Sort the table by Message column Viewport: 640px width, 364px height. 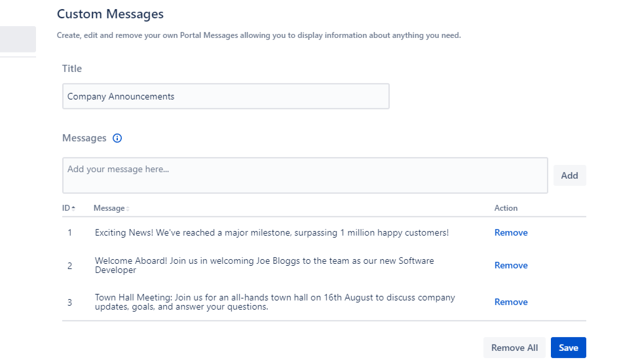[109, 208]
